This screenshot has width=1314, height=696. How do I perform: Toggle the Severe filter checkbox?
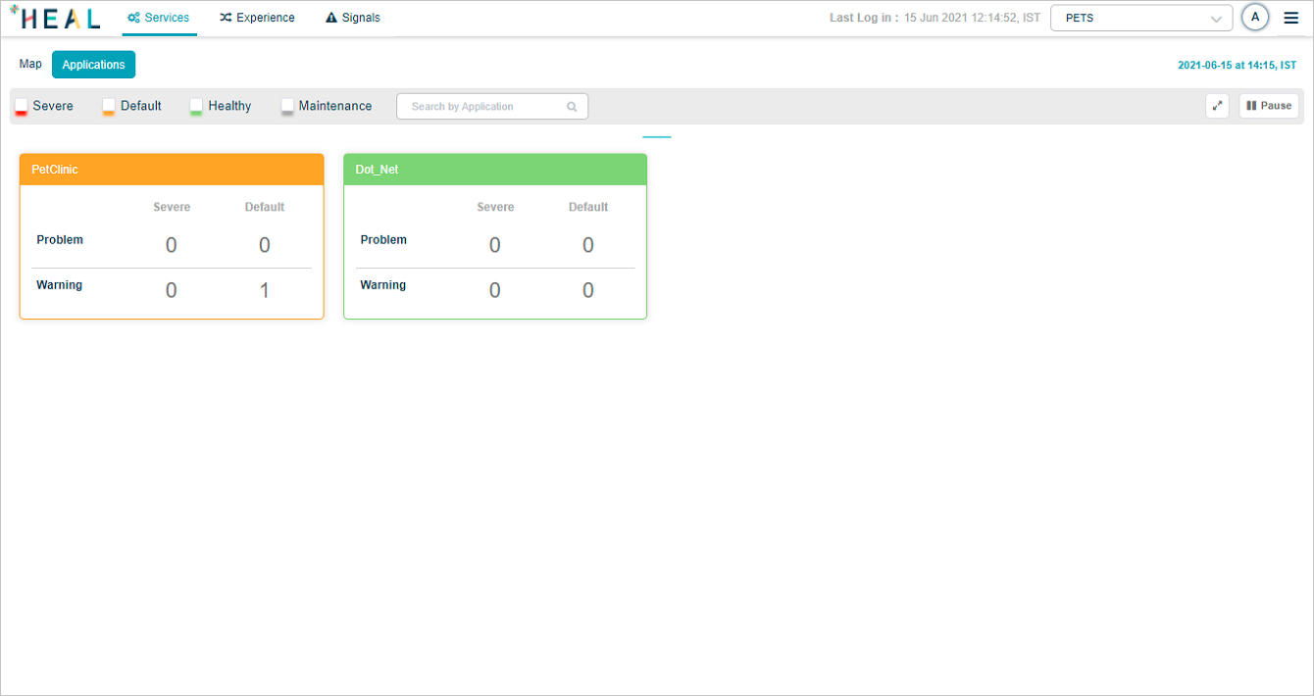(21, 106)
